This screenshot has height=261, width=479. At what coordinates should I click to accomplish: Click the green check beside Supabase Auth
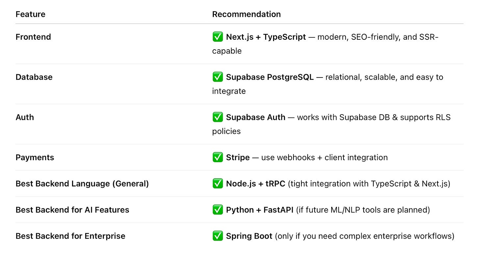(x=218, y=117)
